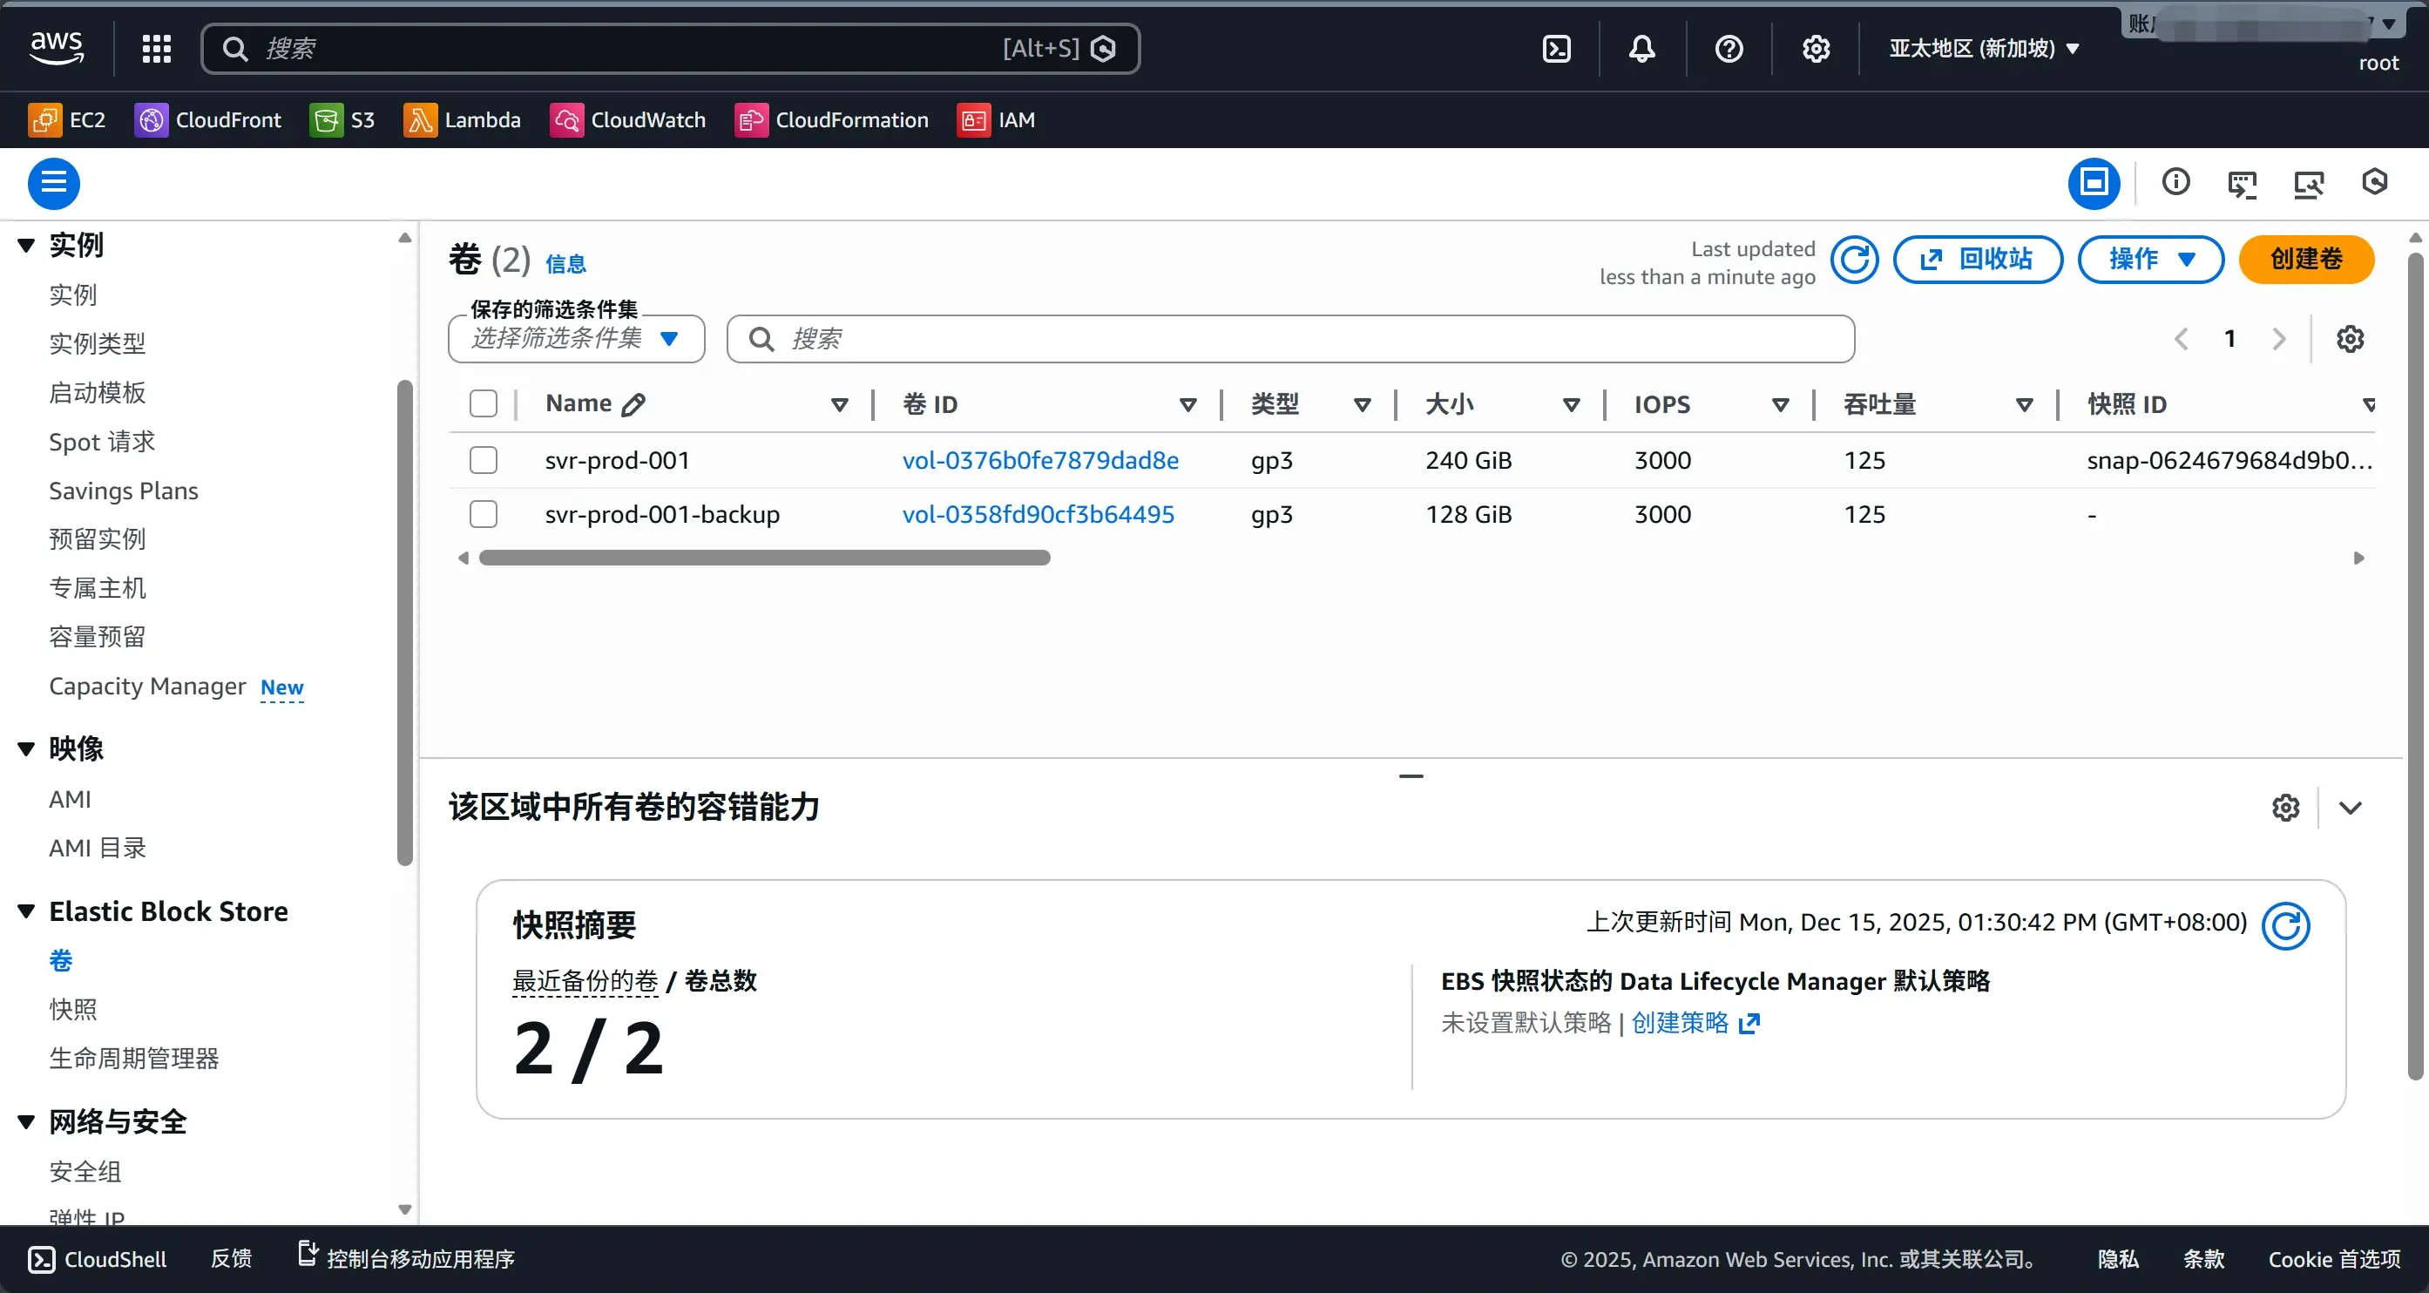Check the checkbox for svr-prod-001 volume

coord(484,459)
